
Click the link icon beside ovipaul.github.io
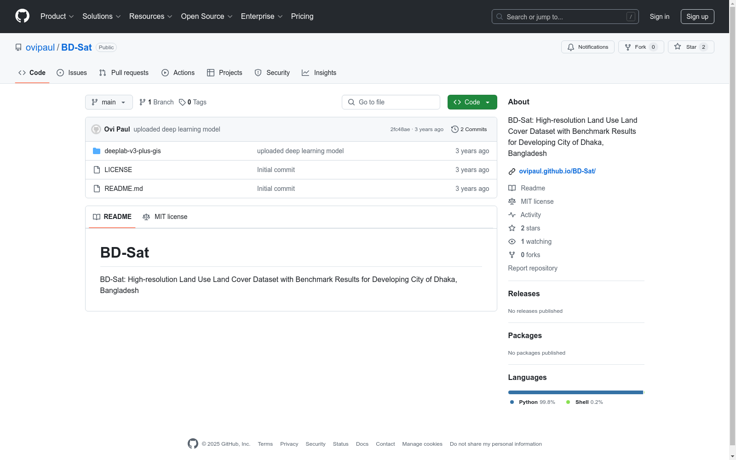pos(512,172)
